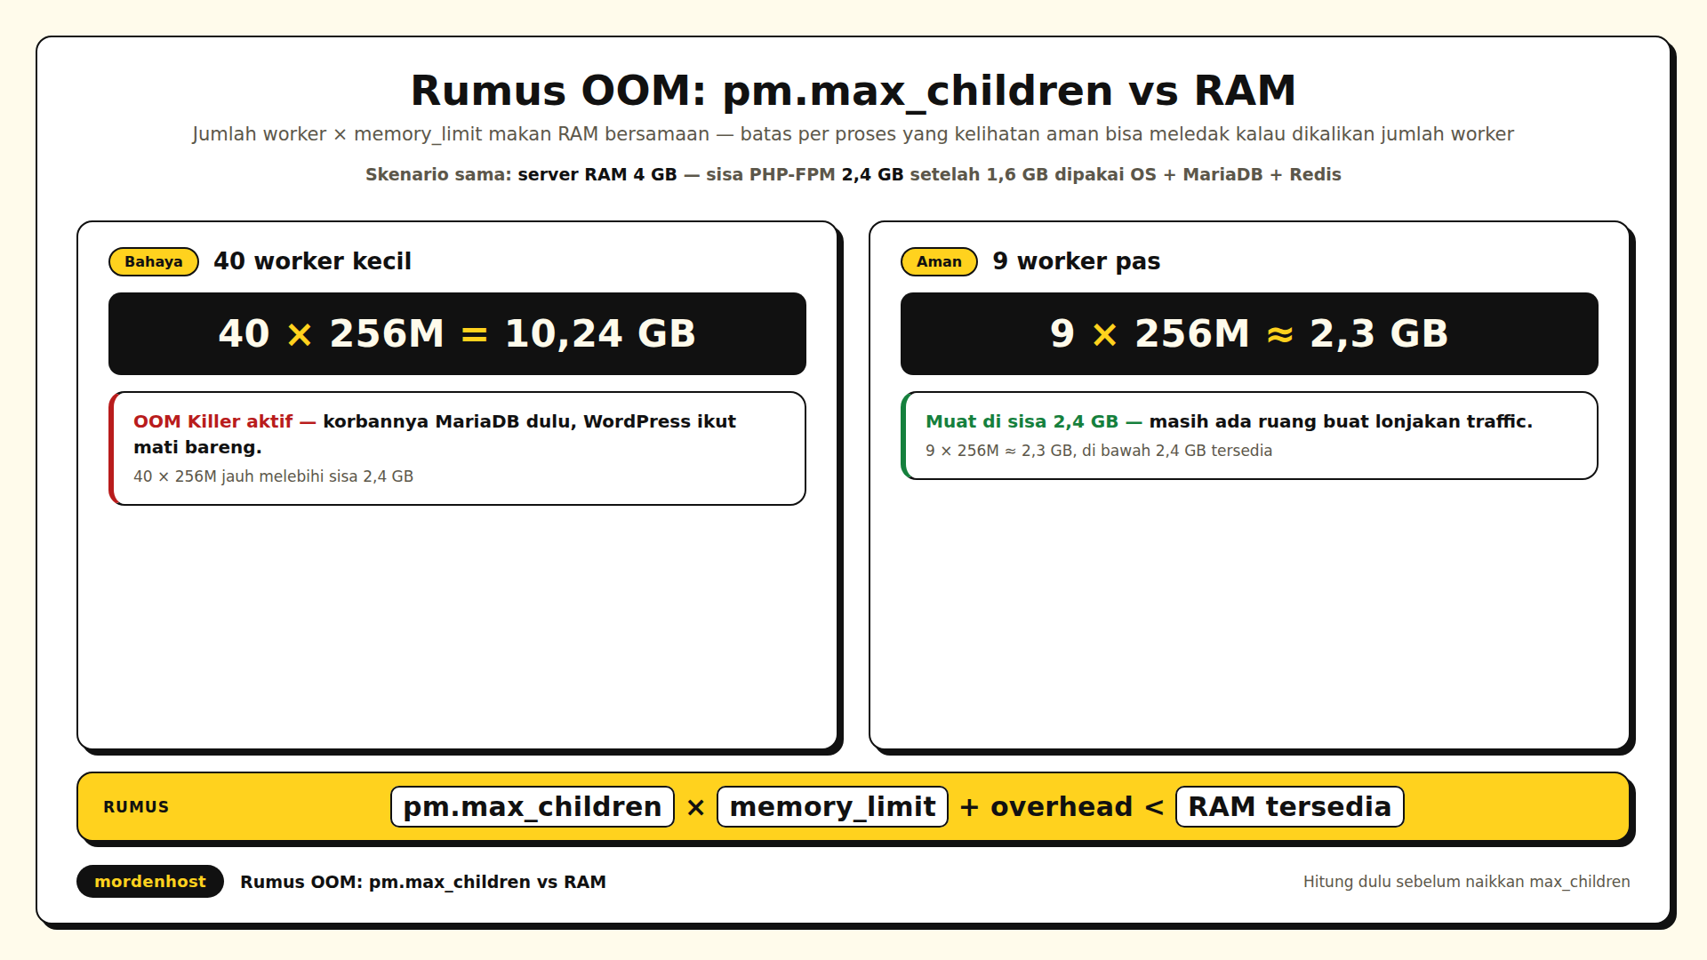Click the "RUMUS" label in yellow bar
Image resolution: width=1707 pixels, height=960 pixels.
pyautogui.click(x=136, y=807)
